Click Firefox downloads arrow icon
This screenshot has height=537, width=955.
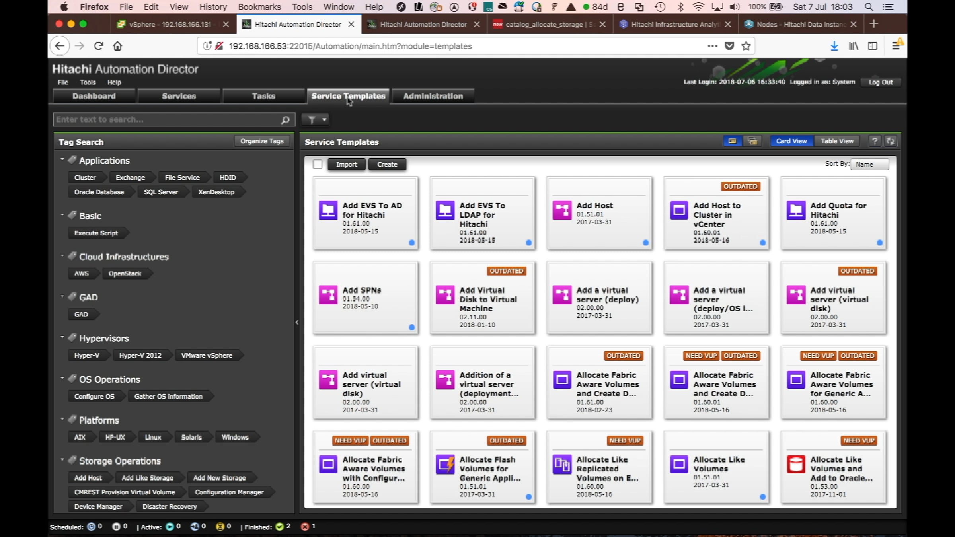pos(834,46)
